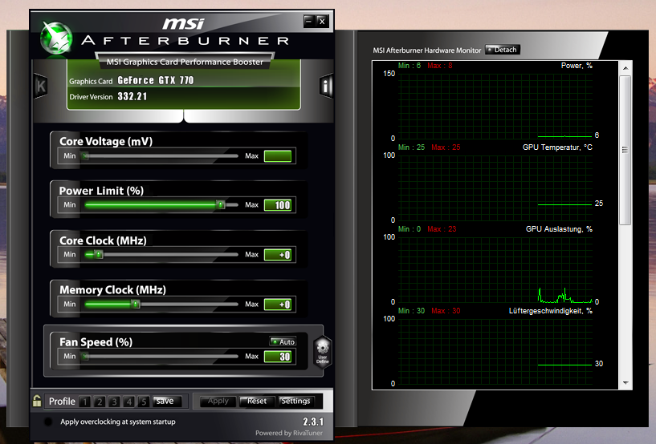Select profile slot 5

click(x=144, y=402)
